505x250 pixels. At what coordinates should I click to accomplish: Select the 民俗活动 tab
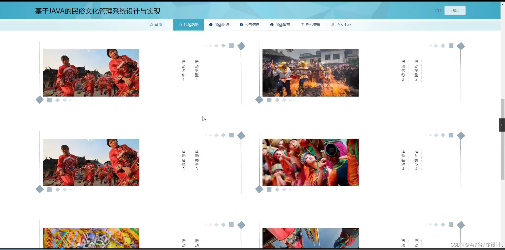point(189,25)
